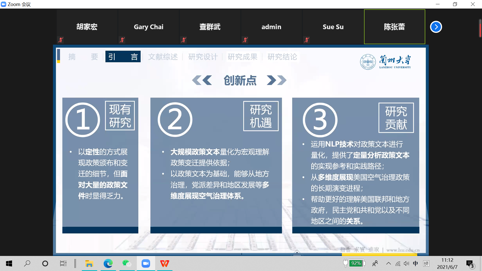
Task: Click muted microphone icon on Sue Su tile
Action: point(307,40)
